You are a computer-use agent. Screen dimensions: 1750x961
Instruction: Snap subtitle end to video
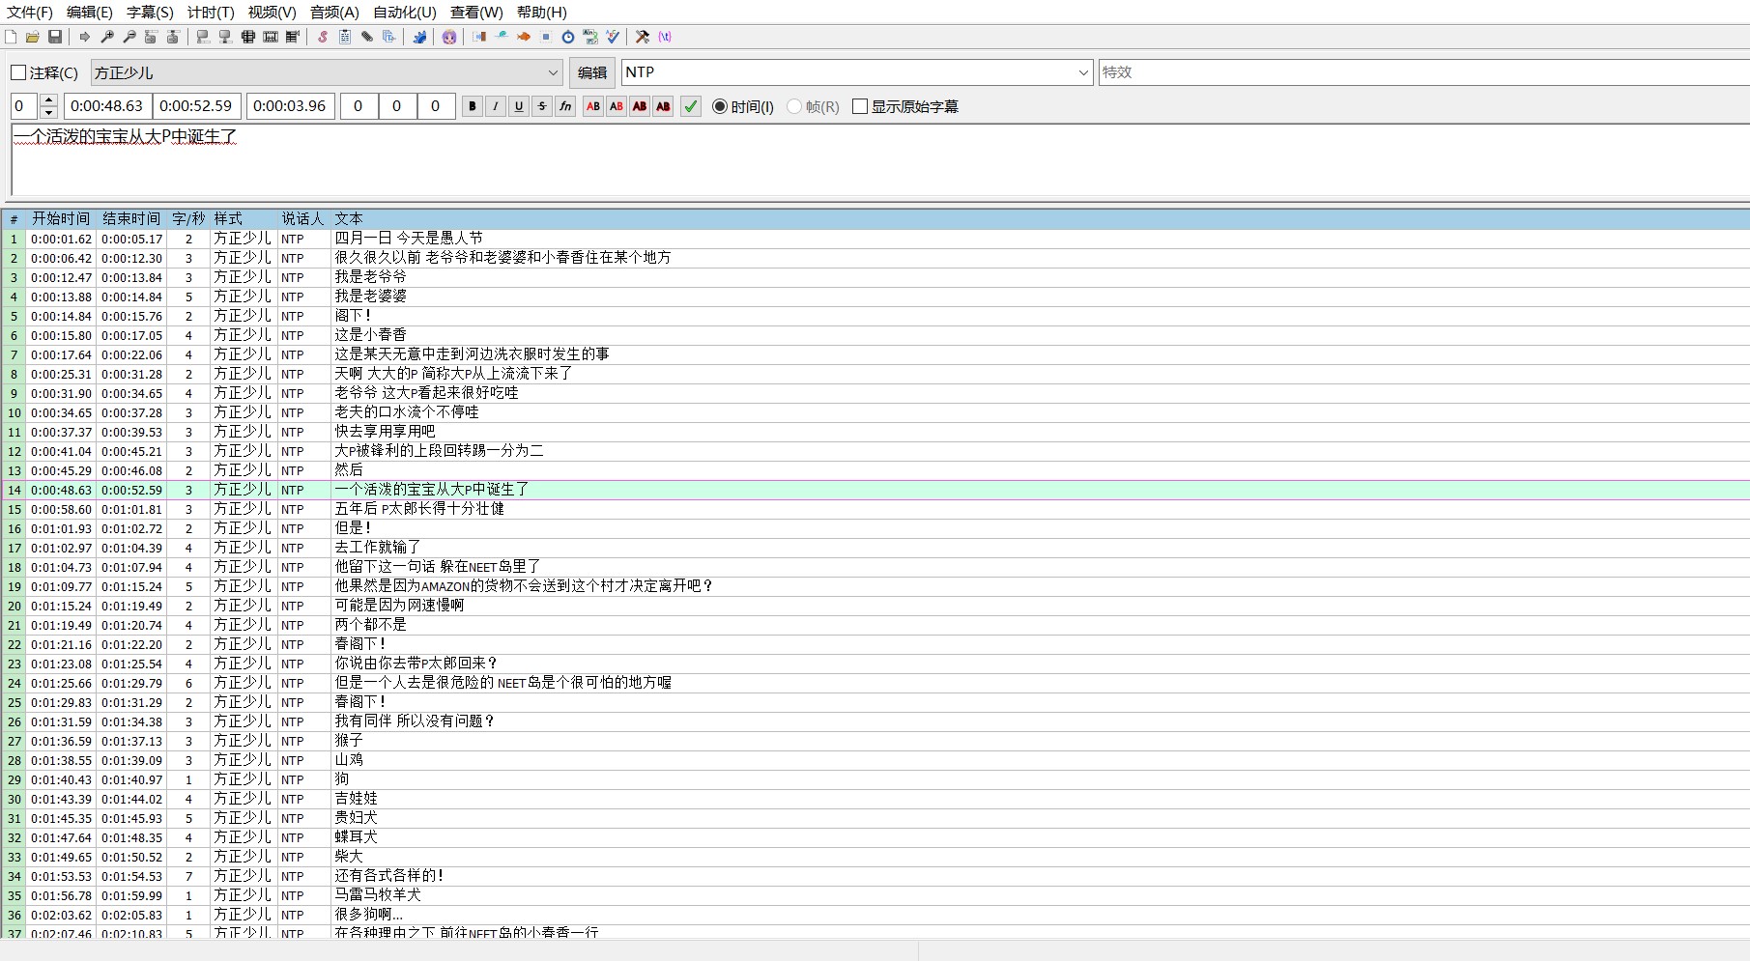(225, 37)
